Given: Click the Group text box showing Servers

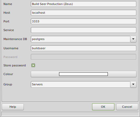Looking at the screenshot, I should pyautogui.click(x=80, y=84).
